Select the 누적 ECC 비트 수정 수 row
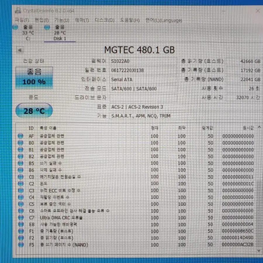The height and width of the screenshot is (263, 263). click(x=136, y=190)
